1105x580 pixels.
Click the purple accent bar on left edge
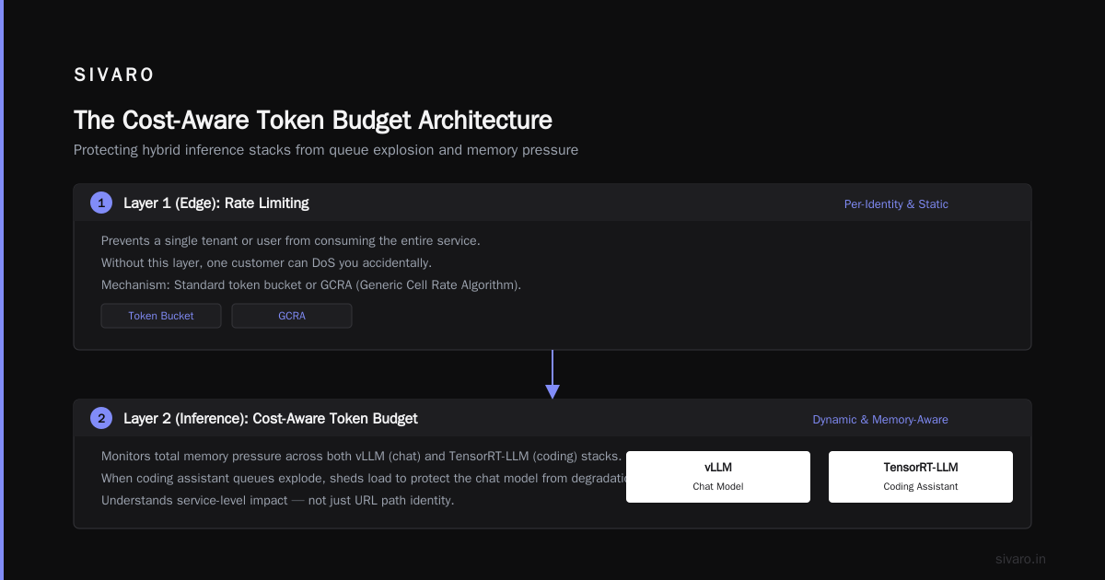[x=2, y=290]
